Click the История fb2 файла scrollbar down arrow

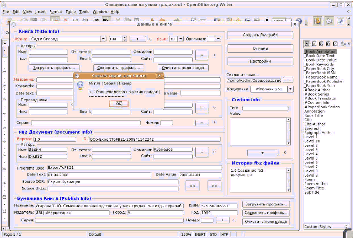(288, 190)
